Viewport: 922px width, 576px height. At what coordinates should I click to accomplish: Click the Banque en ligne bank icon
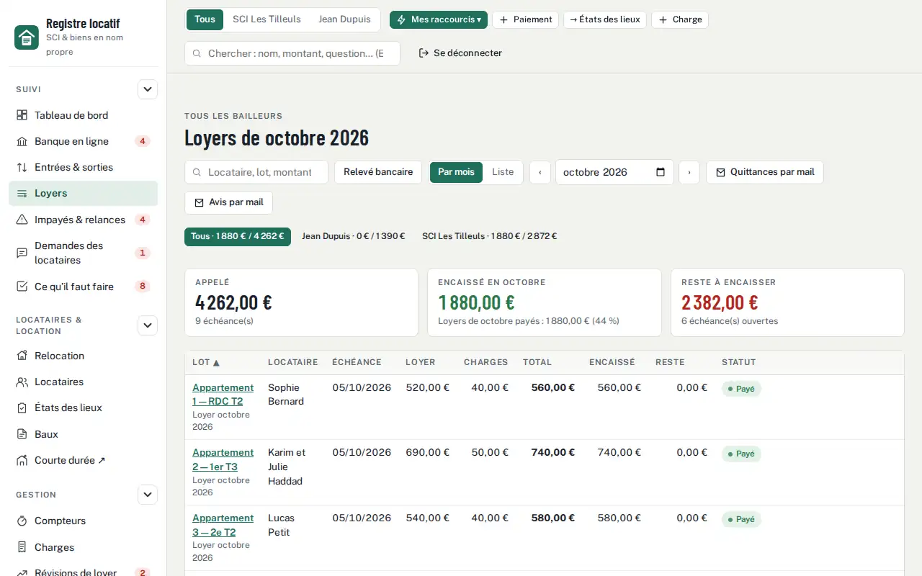[x=22, y=141]
